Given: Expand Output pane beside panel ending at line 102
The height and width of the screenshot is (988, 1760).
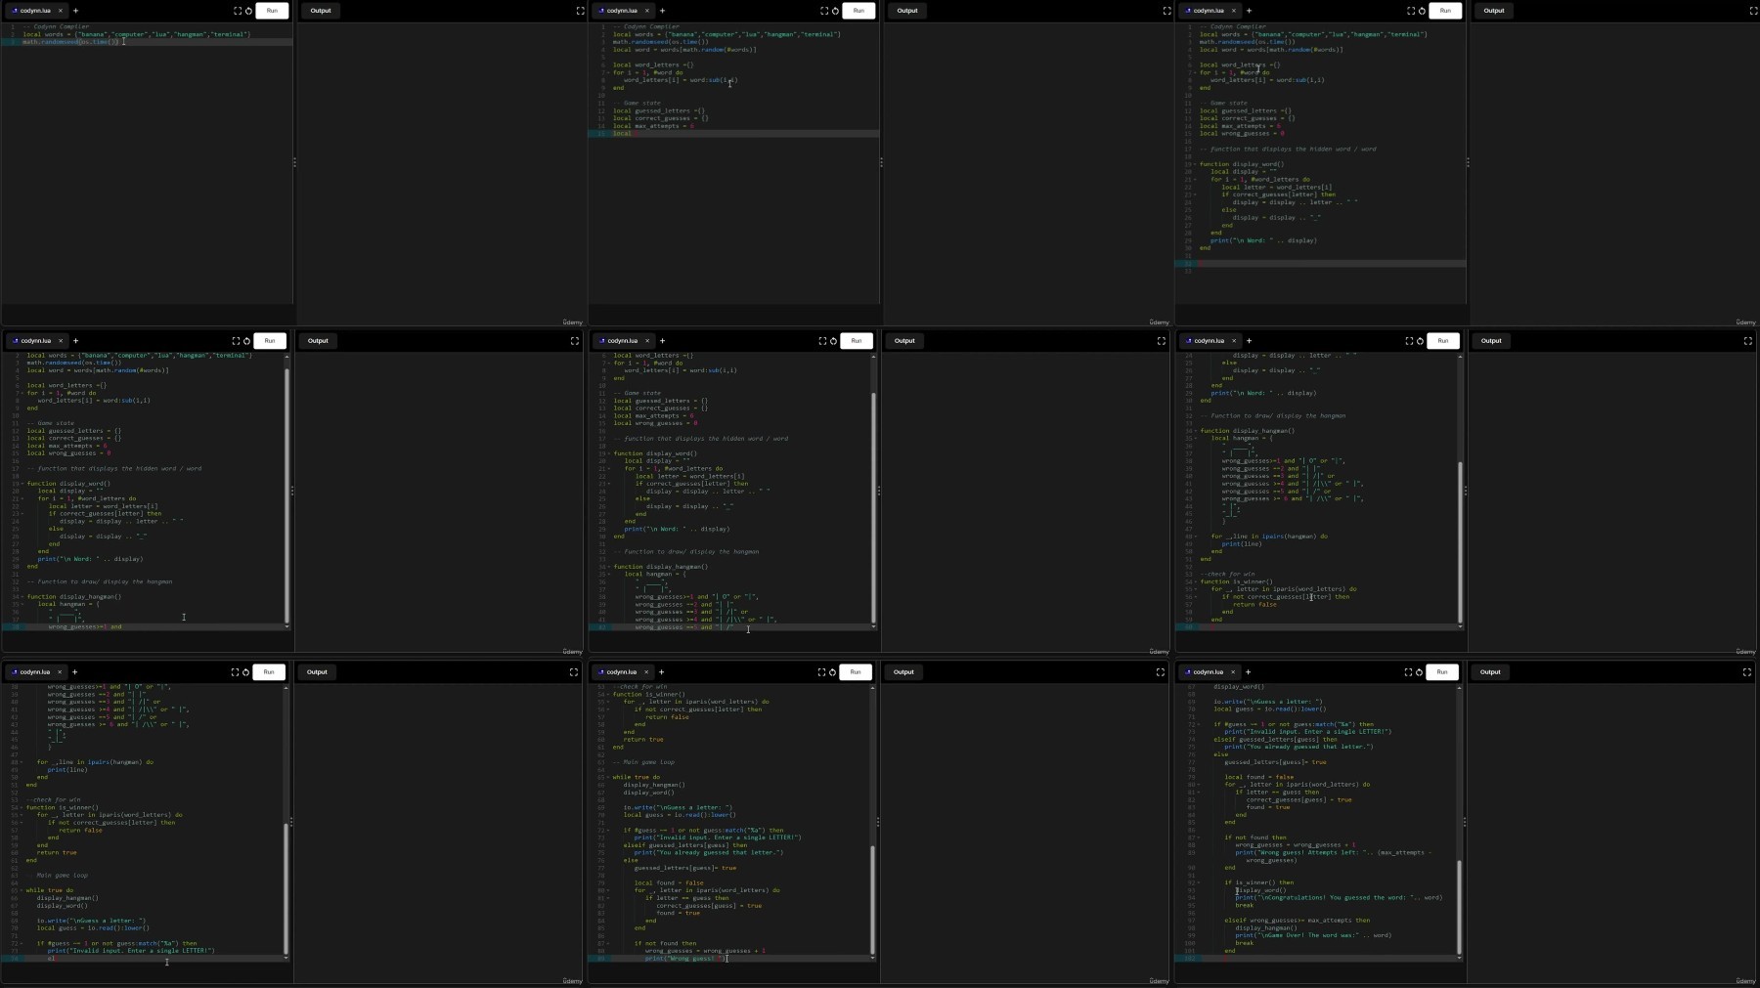Looking at the screenshot, I should click(x=1746, y=672).
